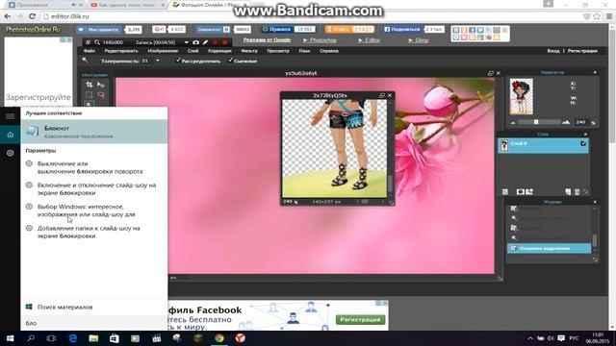This screenshot has height=346, width=616.
Task: Open File Explorer from the taskbar
Action: [93, 338]
